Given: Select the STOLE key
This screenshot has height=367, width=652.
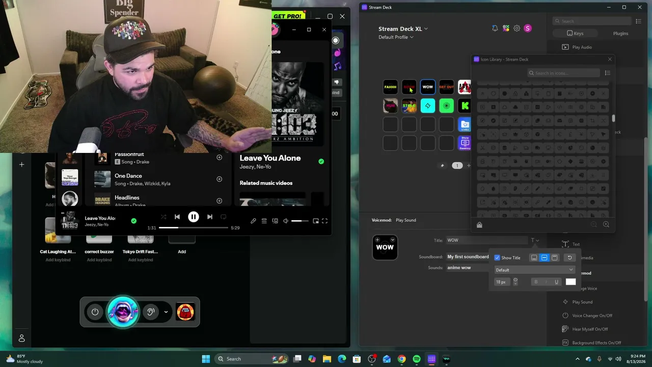Looking at the screenshot, I should click(409, 106).
